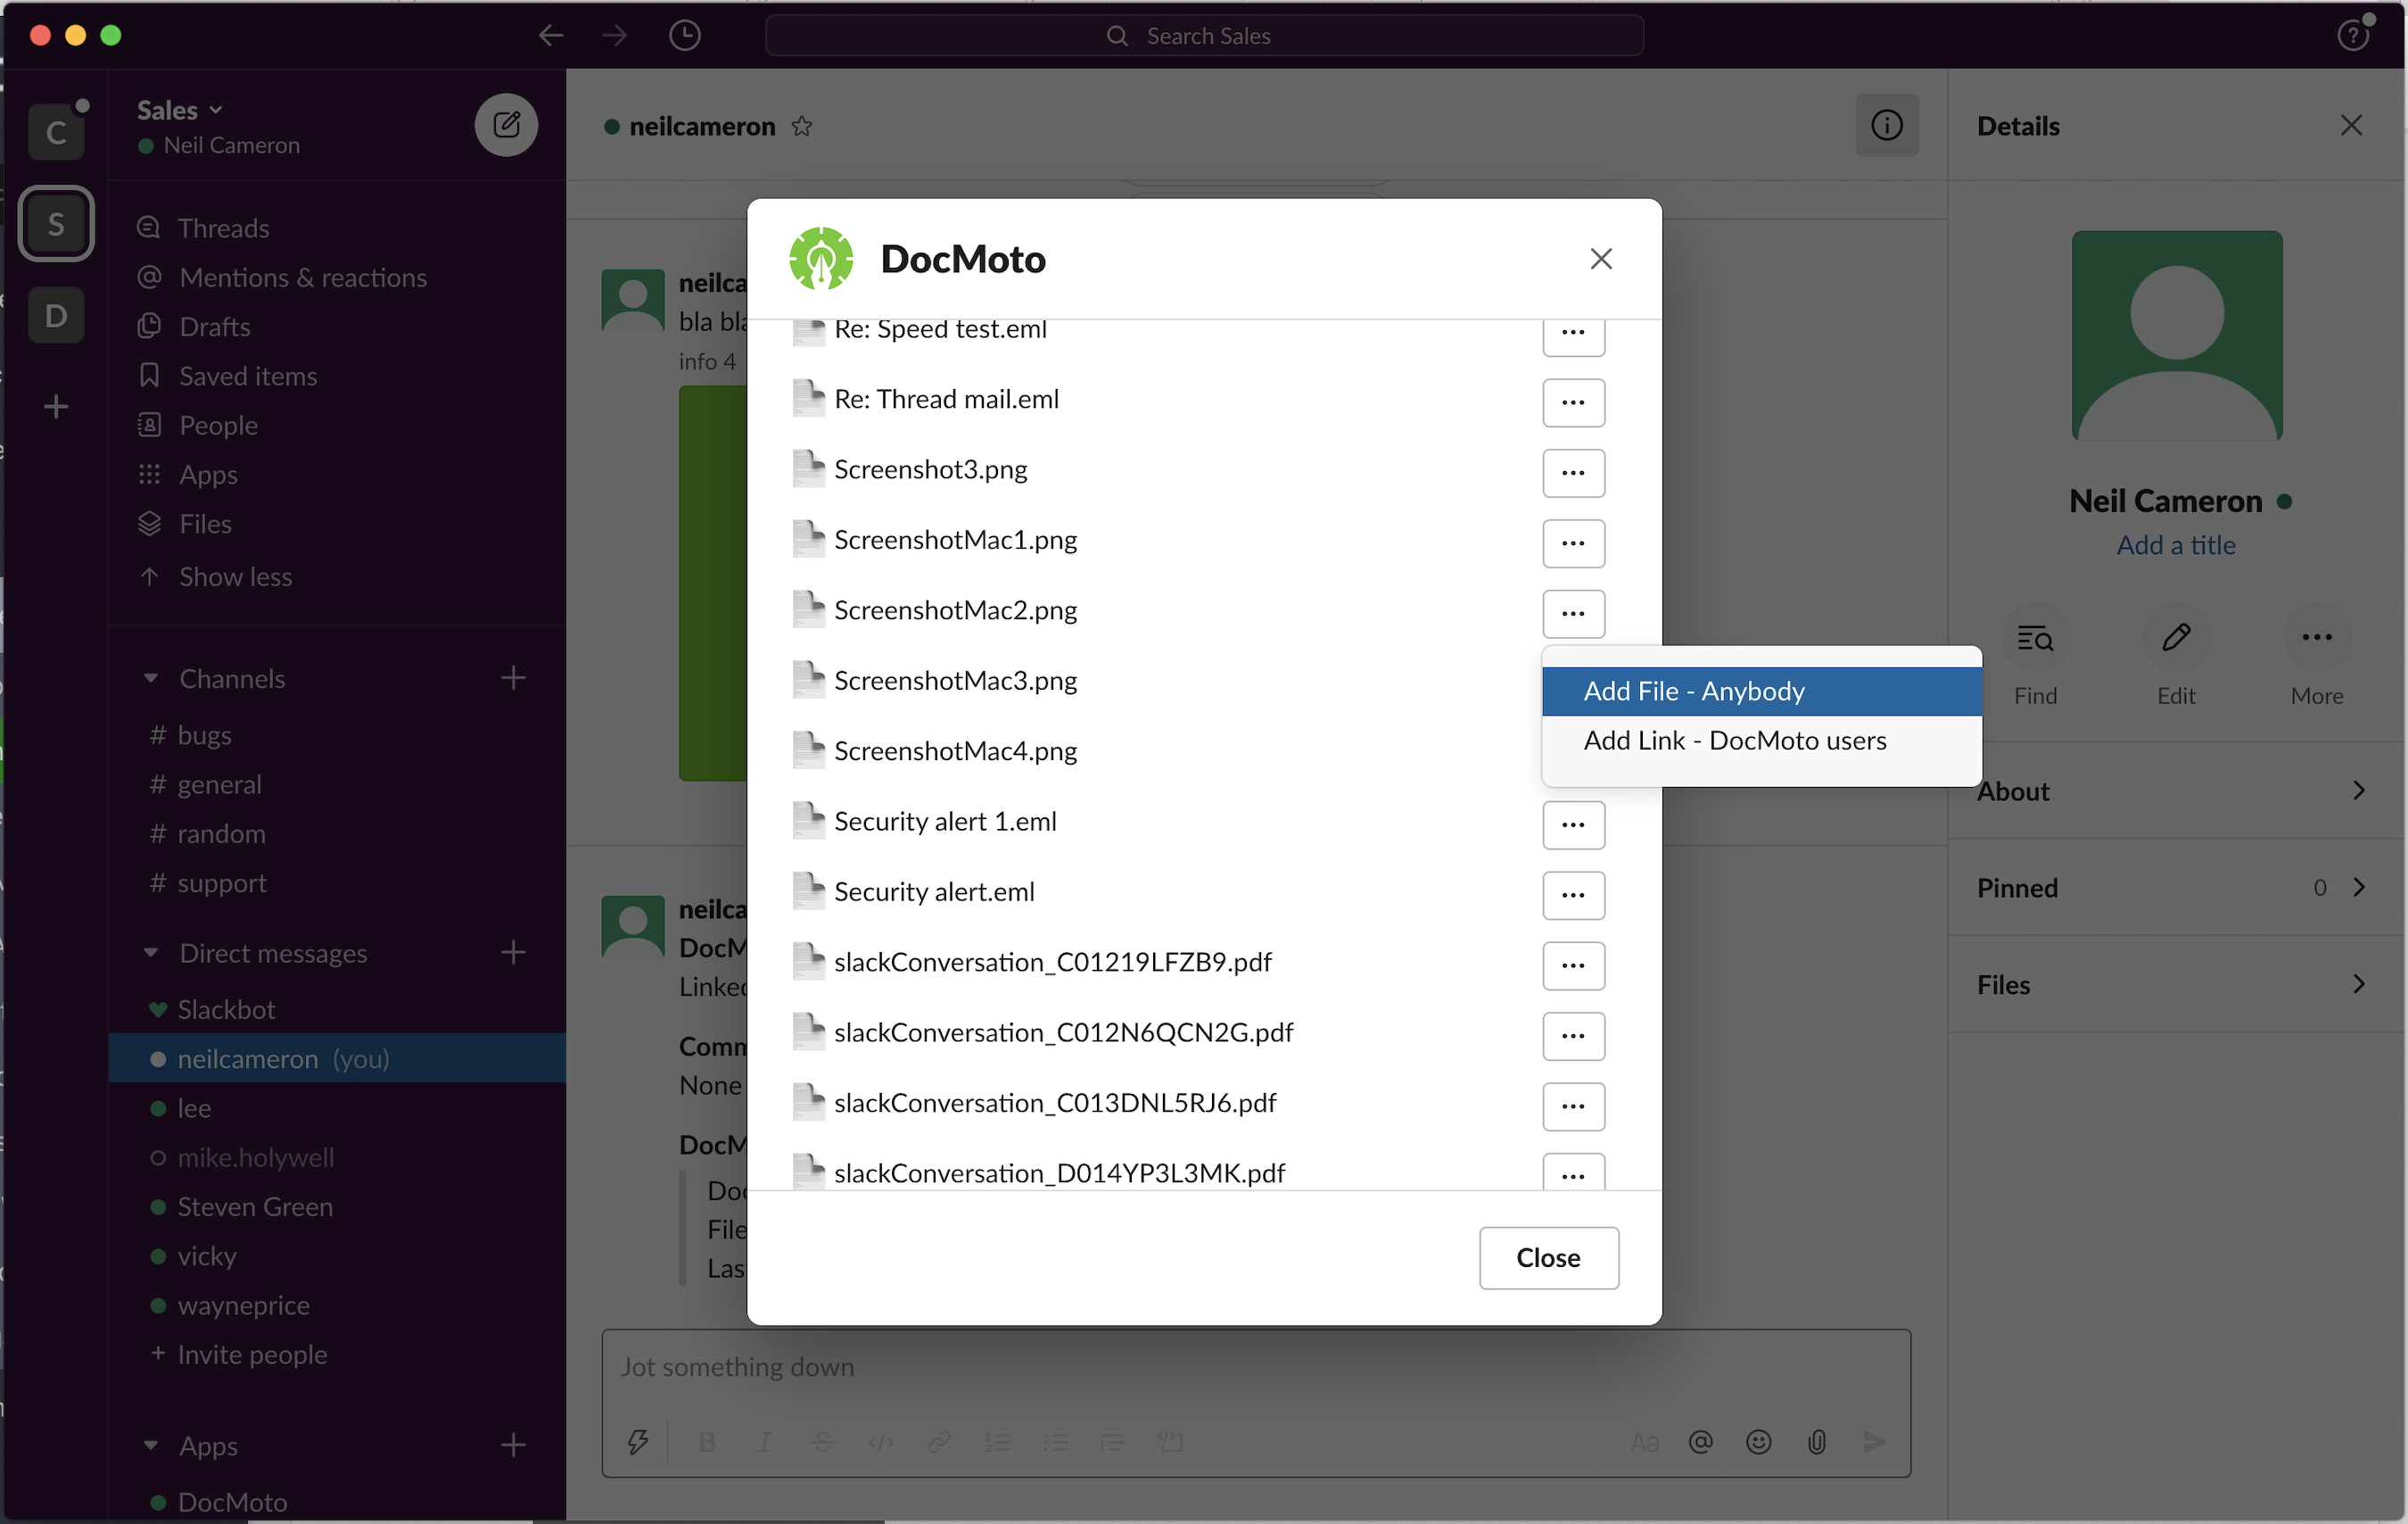Click the Find icon in Details

[2035, 637]
